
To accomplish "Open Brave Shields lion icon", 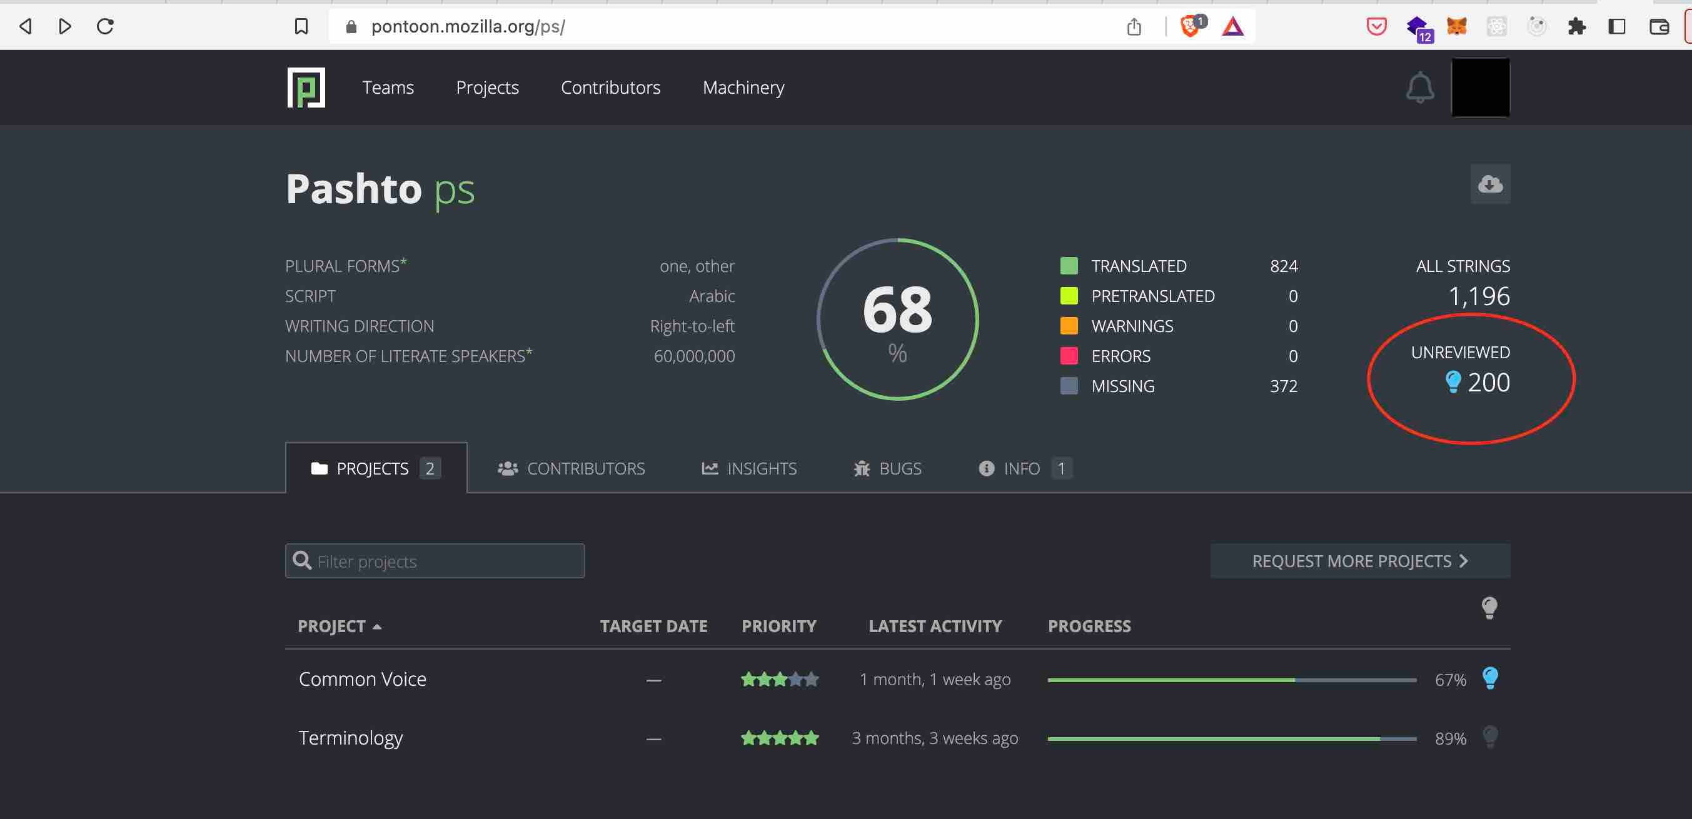I will [x=1190, y=26].
